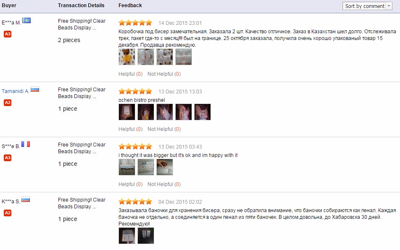Click the French flag beside S***e B.
The image size is (400, 250).
(x=26, y=144)
